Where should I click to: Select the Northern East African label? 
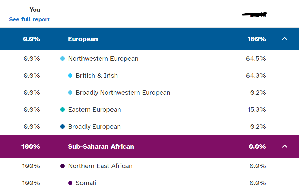point(100,166)
